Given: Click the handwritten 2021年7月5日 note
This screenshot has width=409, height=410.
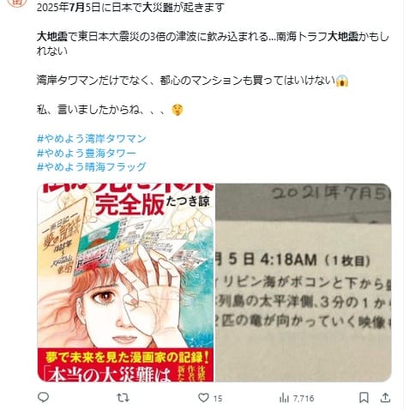Looking at the screenshot, I should [x=330, y=193].
